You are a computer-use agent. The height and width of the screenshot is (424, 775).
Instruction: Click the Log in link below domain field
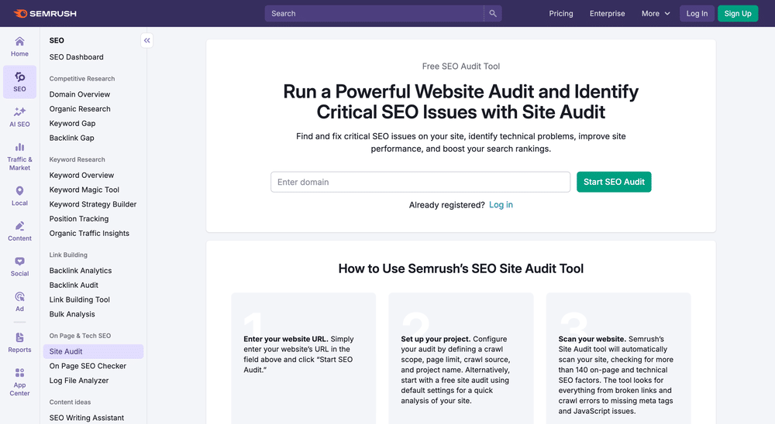[501, 205]
